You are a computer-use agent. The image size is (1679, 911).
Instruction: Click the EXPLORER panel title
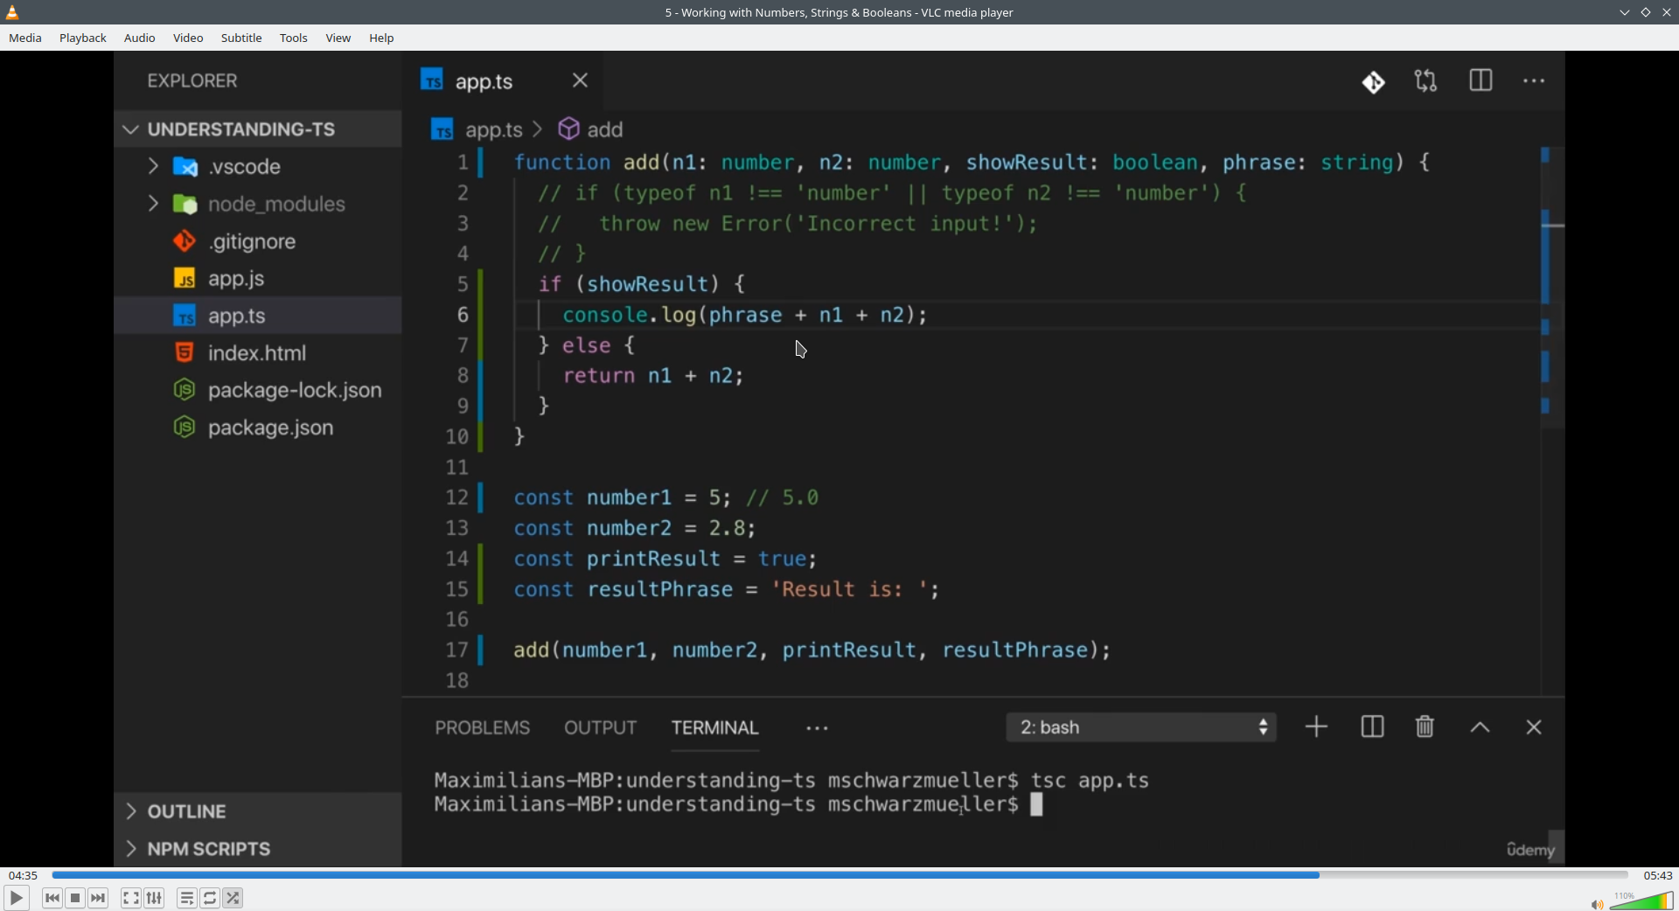192,81
